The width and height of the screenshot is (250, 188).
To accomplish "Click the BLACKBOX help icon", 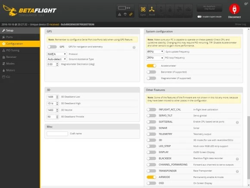I will tap(237, 159).
